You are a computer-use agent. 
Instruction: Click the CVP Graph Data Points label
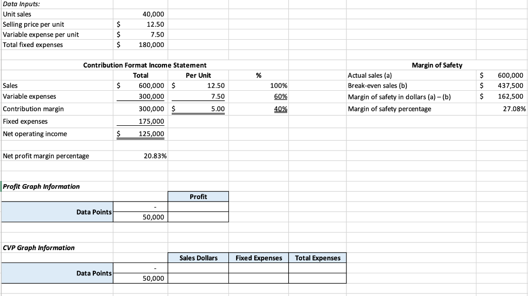[x=94, y=273]
